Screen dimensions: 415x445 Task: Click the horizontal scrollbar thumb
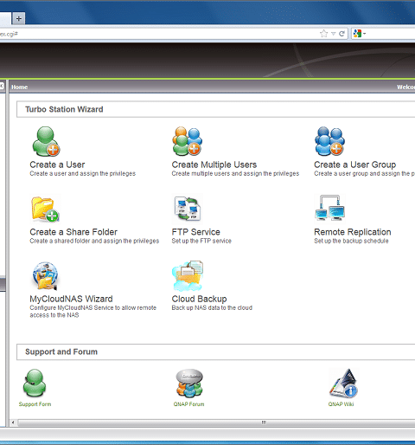click(x=217, y=422)
